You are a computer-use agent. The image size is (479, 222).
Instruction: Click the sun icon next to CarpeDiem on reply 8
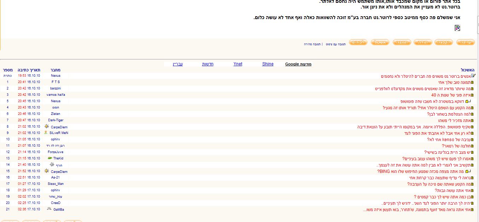tap(47, 127)
